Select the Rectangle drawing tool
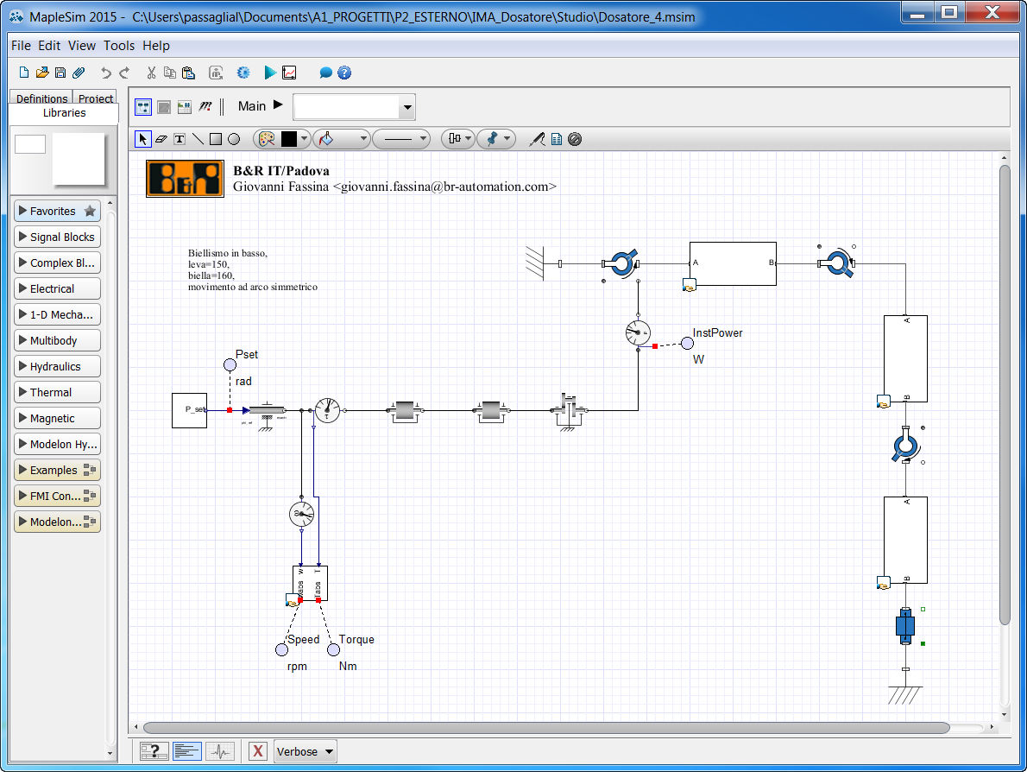Viewport: 1027px width, 772px height. pos(216,139)
